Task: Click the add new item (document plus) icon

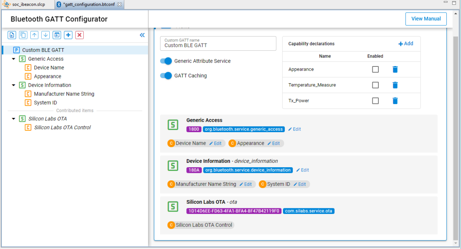Action: click(x=12, y=35)
